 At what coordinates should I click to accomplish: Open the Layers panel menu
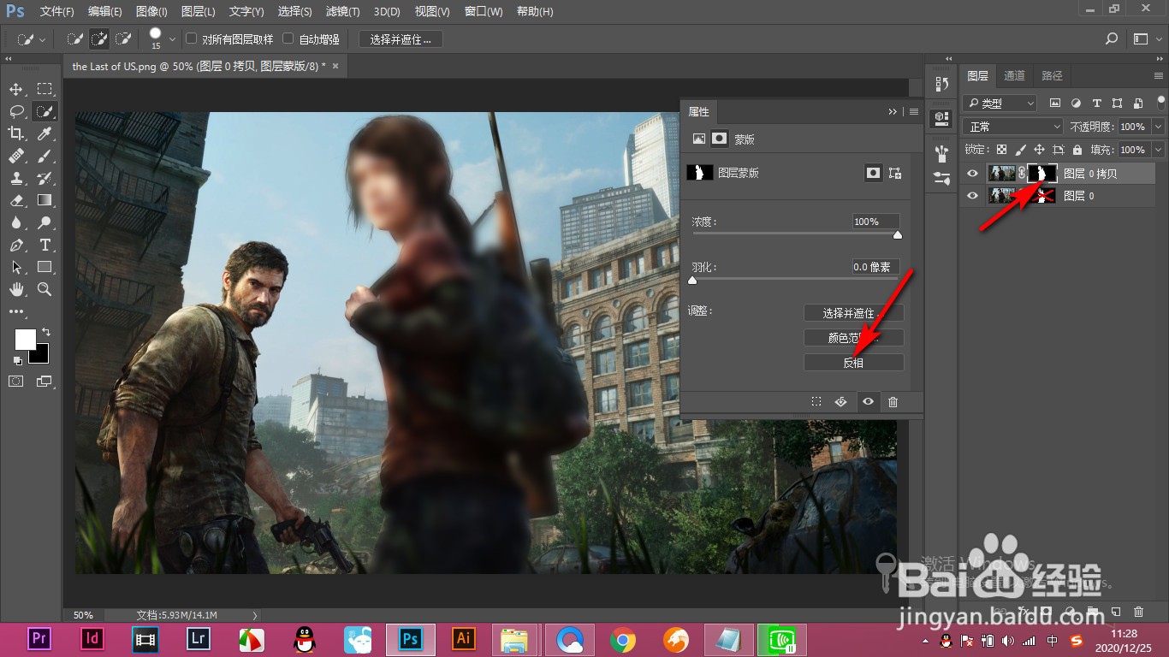click(1158, 75)
